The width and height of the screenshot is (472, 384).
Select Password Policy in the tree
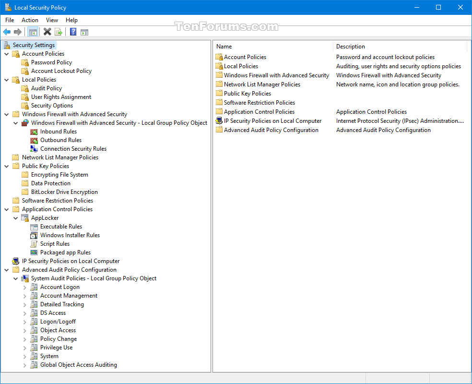coord(51,62)
